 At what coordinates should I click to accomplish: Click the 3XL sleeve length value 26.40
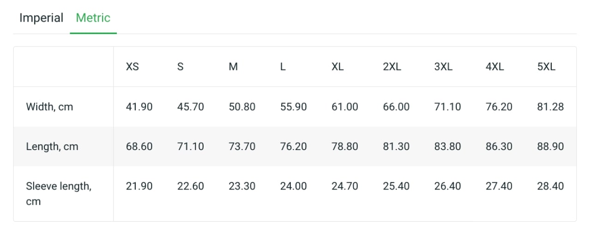pos(447,186)
